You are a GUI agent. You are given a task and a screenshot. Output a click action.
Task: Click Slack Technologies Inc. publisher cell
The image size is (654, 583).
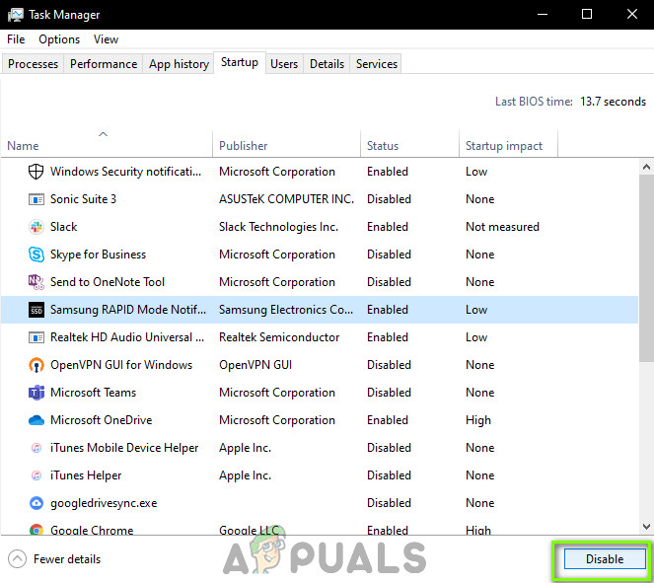click(278, 227)
